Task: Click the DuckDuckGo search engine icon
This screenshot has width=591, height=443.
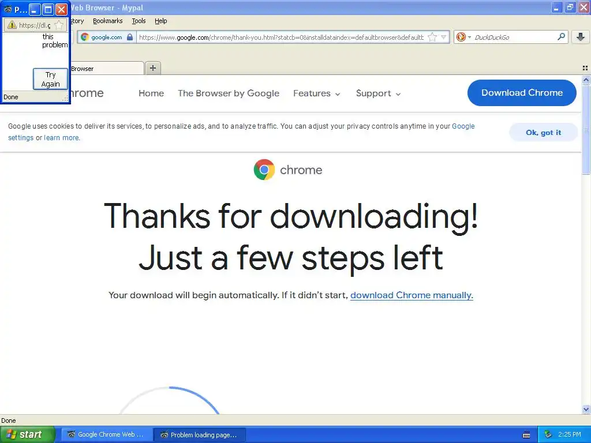Action: click(461, 37)
